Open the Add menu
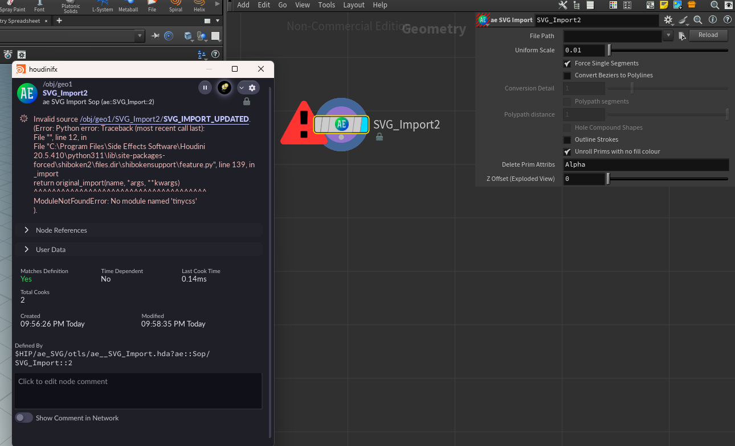This screenshot has height=446, width=735. click(243, 5)
